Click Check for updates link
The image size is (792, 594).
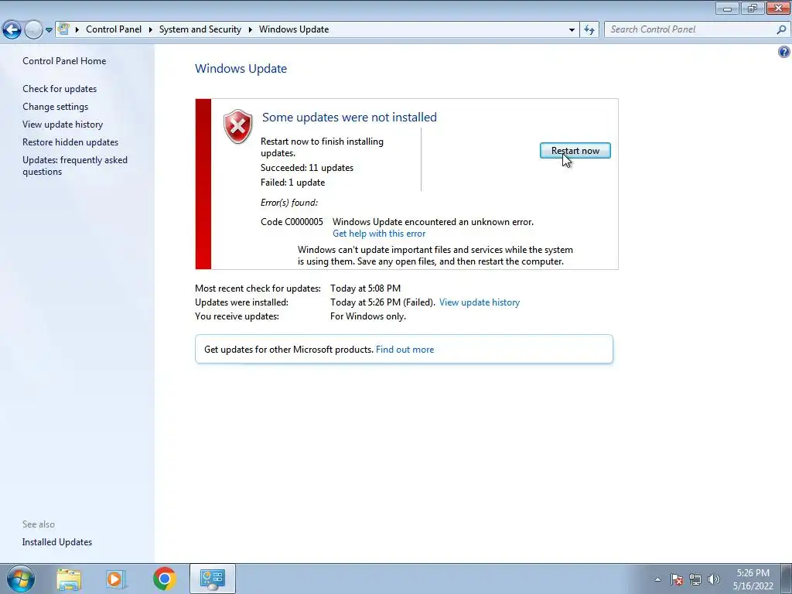pos(60,89)
